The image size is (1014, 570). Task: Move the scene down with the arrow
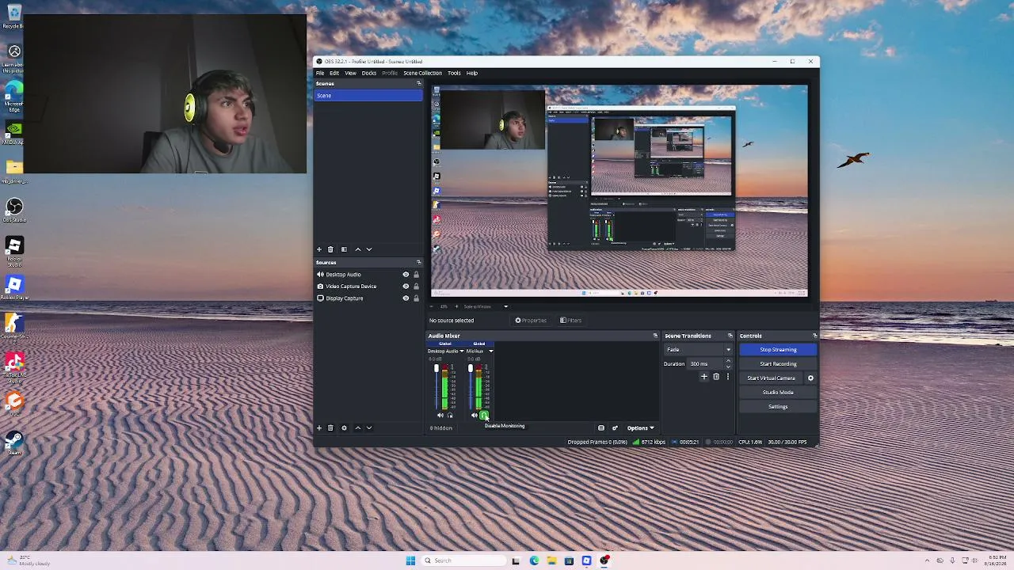coord(368,249)
